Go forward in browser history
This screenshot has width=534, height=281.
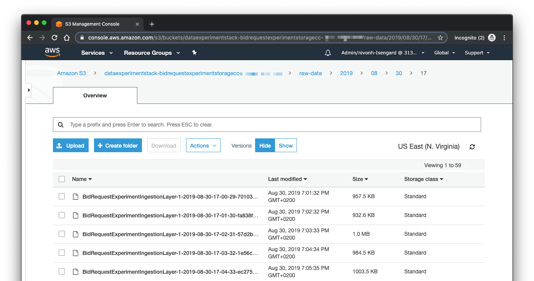pyautogui.click(x=42, y=38)
